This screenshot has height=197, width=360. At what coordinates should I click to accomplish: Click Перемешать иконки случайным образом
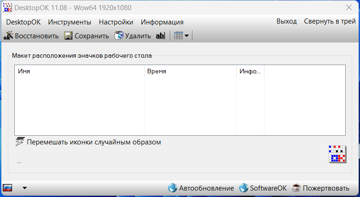click(94, 142)
